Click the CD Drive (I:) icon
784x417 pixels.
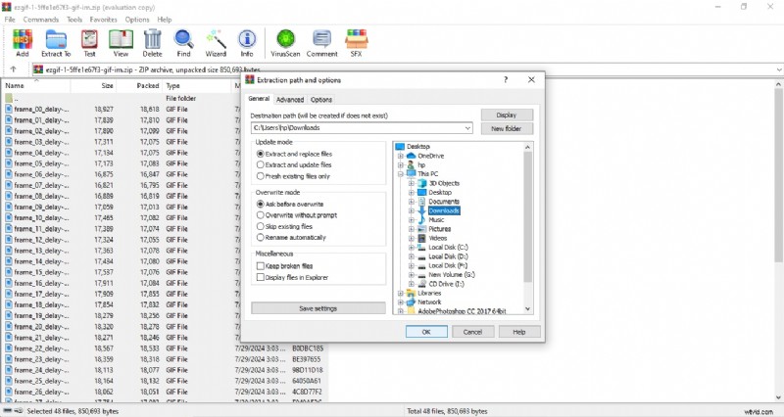422,284
